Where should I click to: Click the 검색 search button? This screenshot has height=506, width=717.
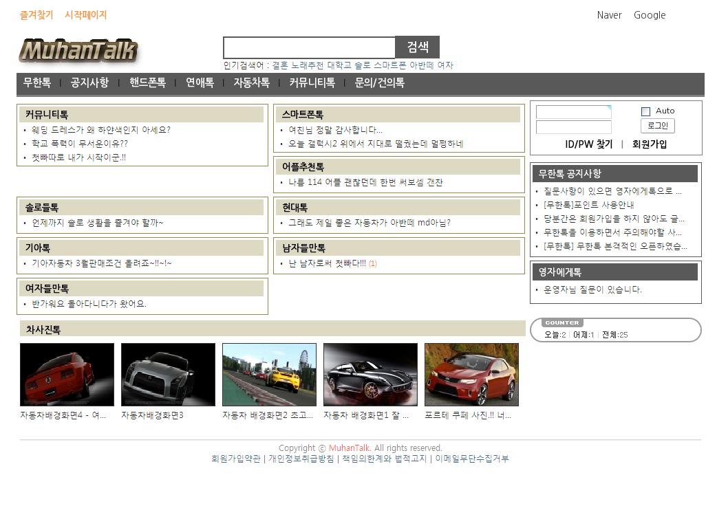point(417,47)
